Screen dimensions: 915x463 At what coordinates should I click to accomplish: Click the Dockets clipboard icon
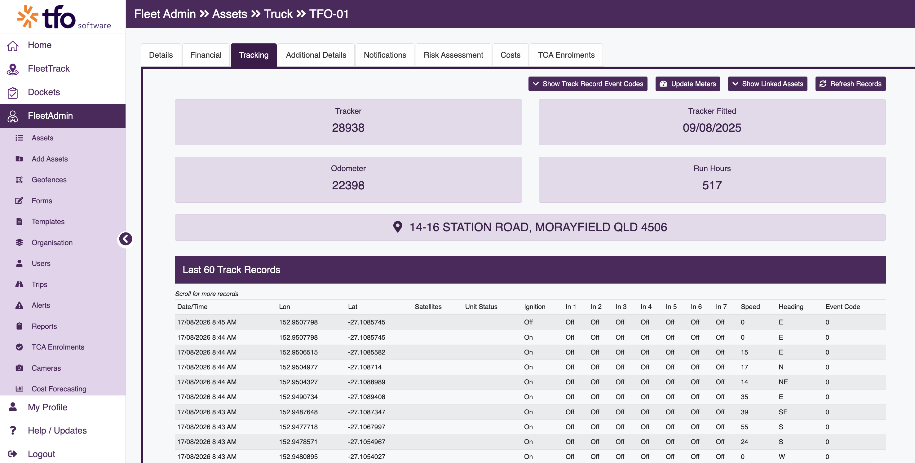click(13, 92)
